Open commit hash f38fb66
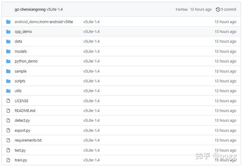Screen dimensions: 243x167 [181, 9]
